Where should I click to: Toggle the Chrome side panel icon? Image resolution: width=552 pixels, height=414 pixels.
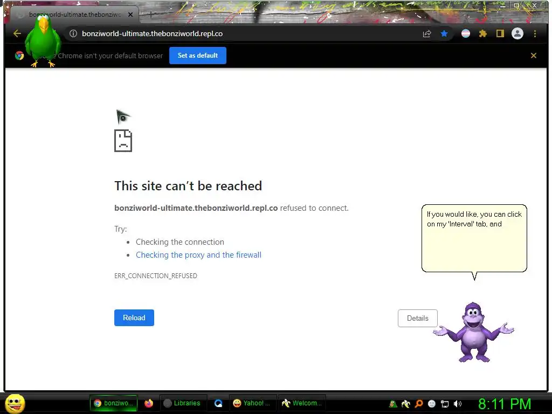[x=500, y=33]
